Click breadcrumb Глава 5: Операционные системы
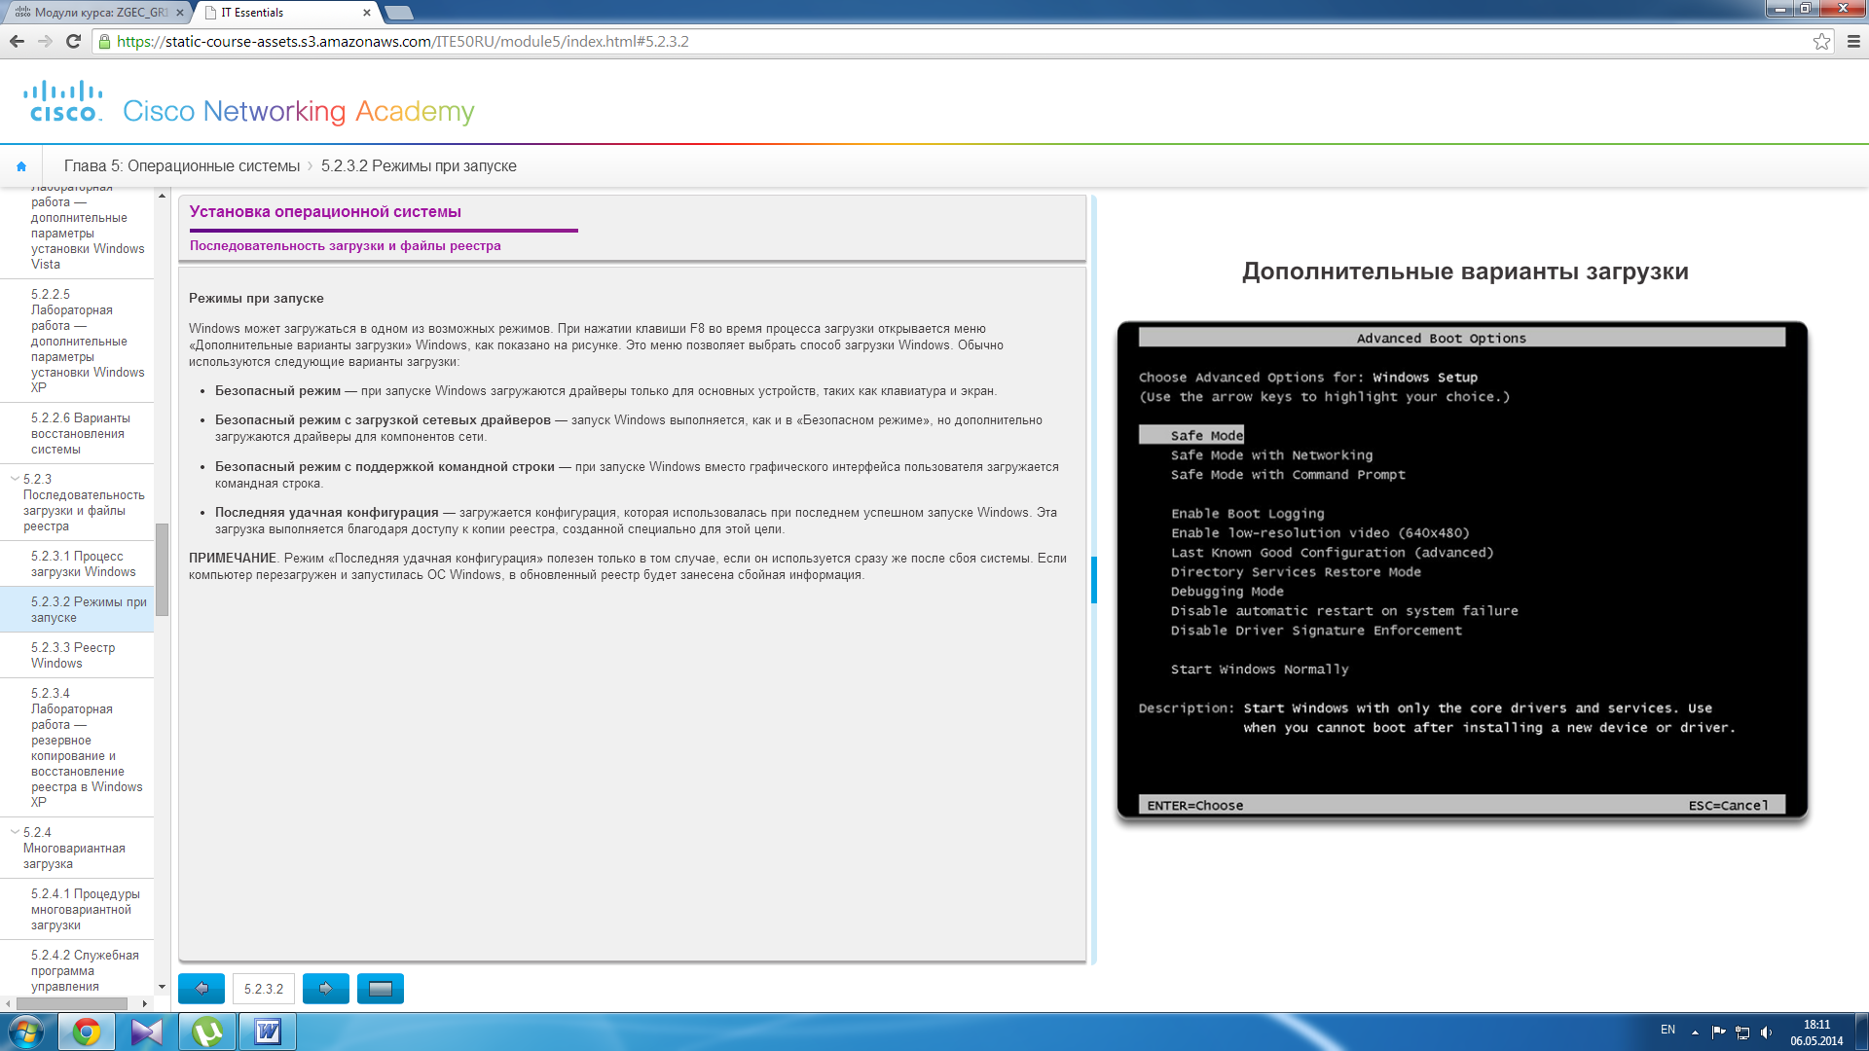Screen dimensions: 1869x1051 [x=182, y=166]
